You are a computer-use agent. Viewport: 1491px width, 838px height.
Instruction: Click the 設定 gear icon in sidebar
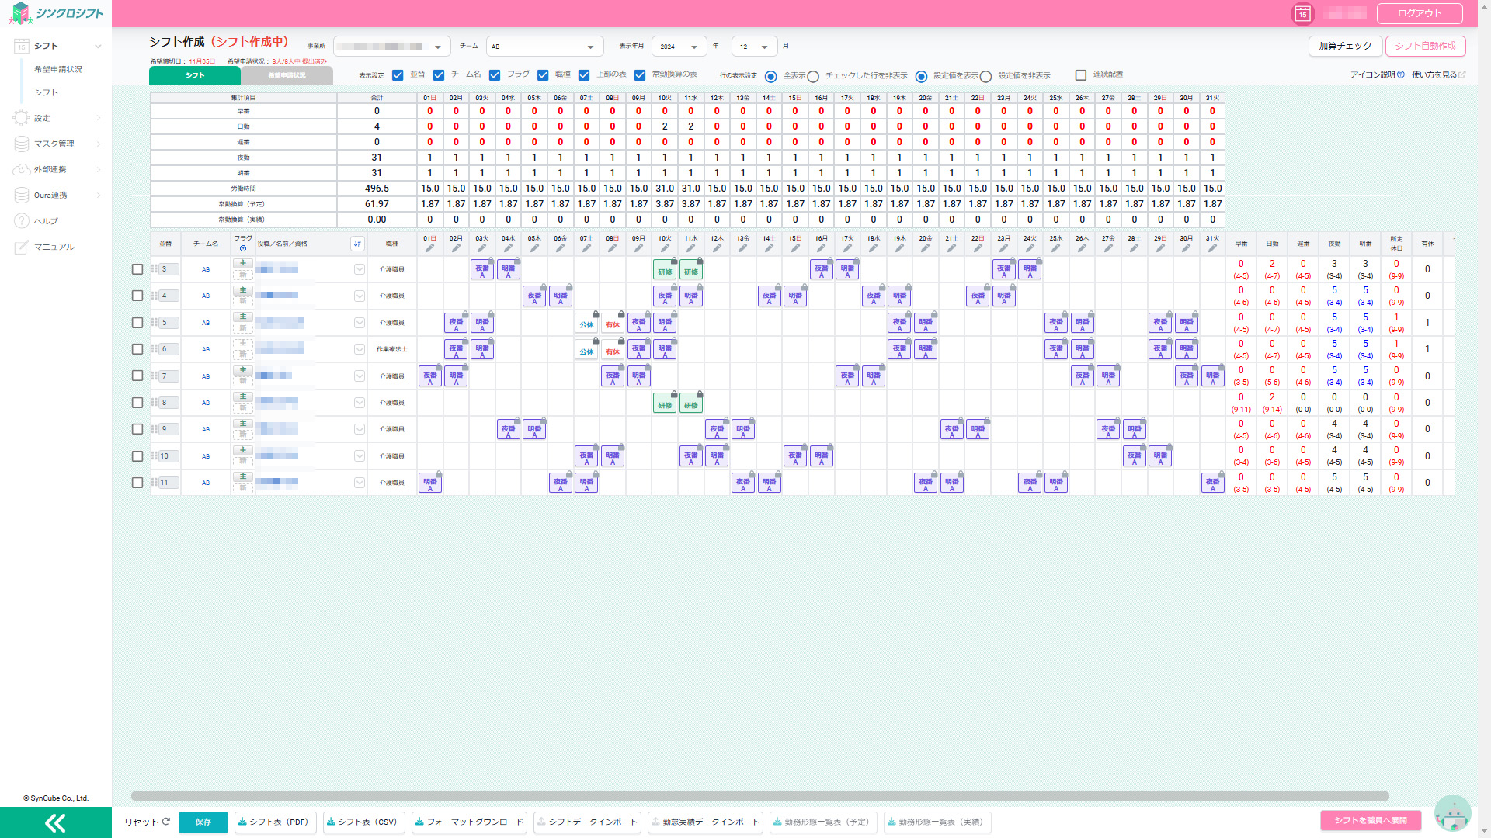point(21,118)
